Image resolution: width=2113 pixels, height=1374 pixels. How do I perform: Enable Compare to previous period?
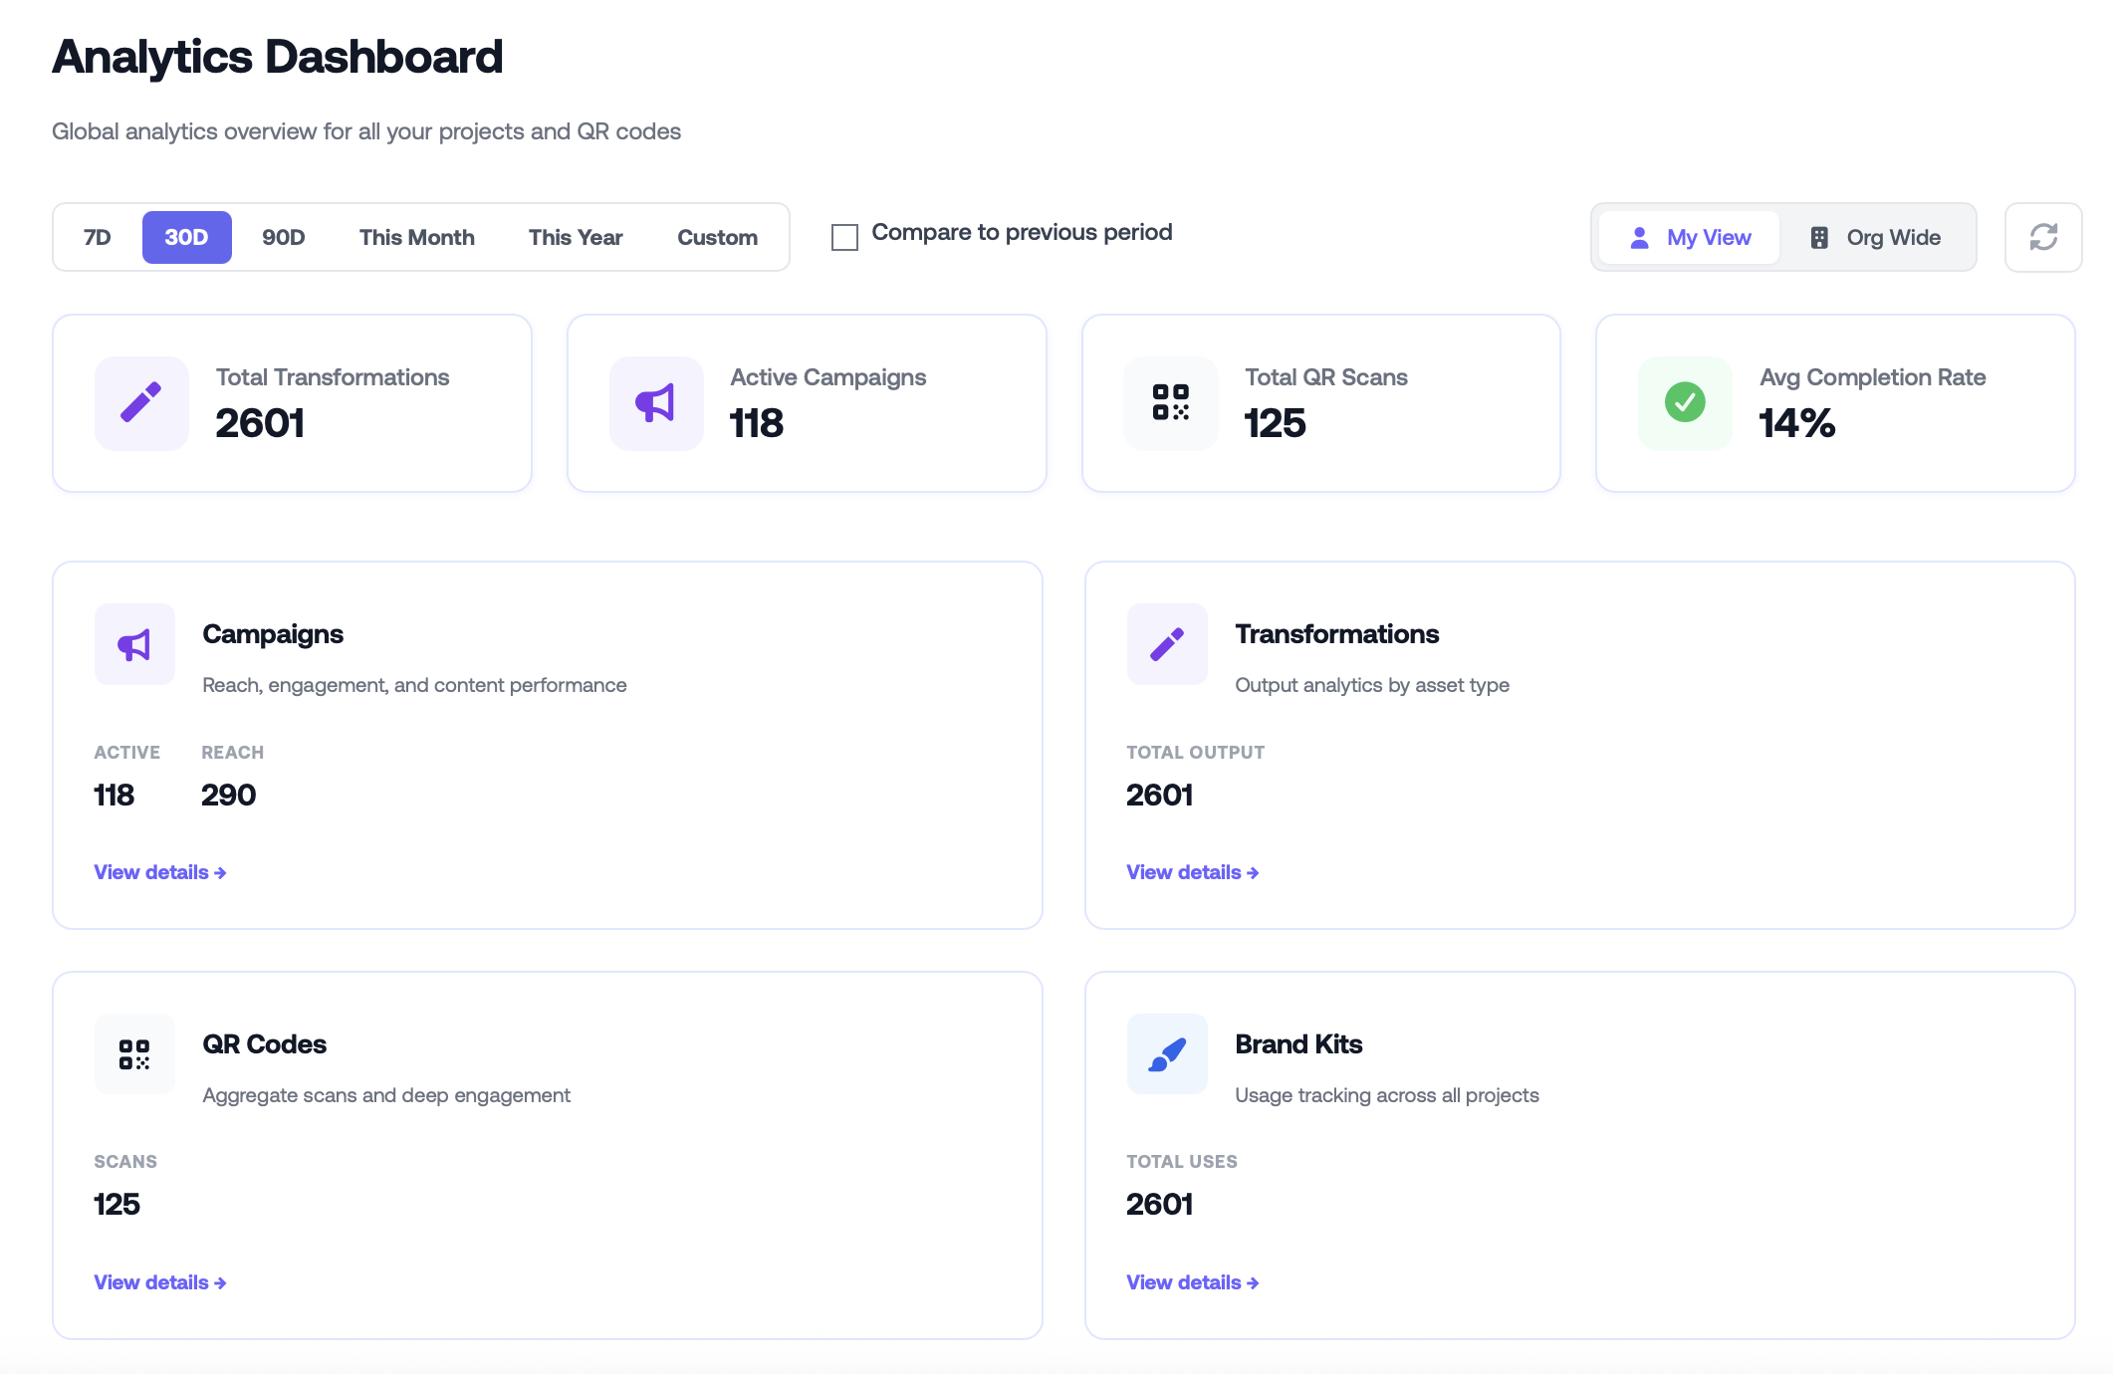844,237
